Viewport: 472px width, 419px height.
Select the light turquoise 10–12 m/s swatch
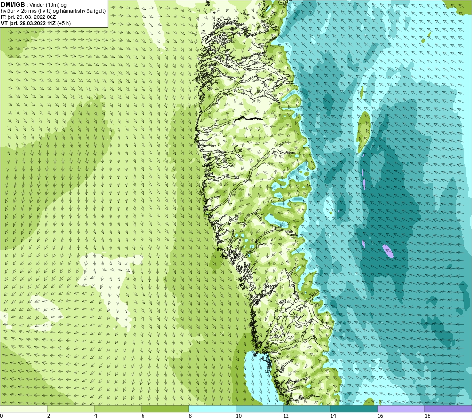pos(260,409)
